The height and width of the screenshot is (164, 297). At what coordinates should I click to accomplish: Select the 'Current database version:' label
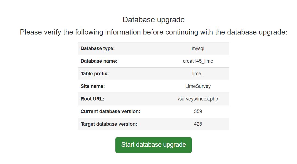click(x=110, y=111)
